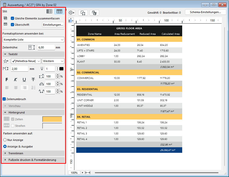Toggle strikethrough text formatting
229x177 pixels.
[33, 80]
